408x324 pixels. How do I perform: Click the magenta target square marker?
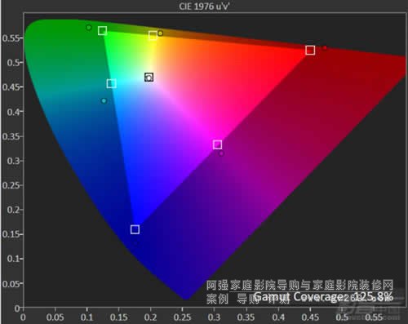[217, 144]
